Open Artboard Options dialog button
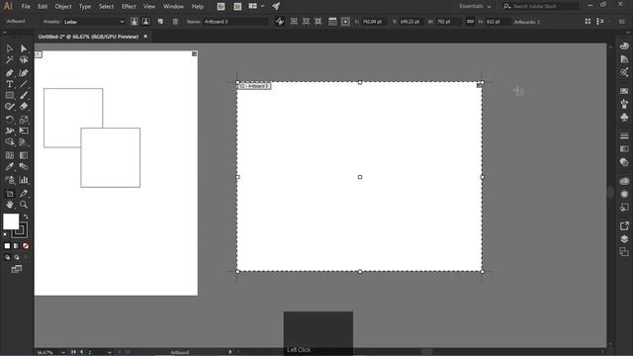633x356 pixels. [x=332, y=22]
